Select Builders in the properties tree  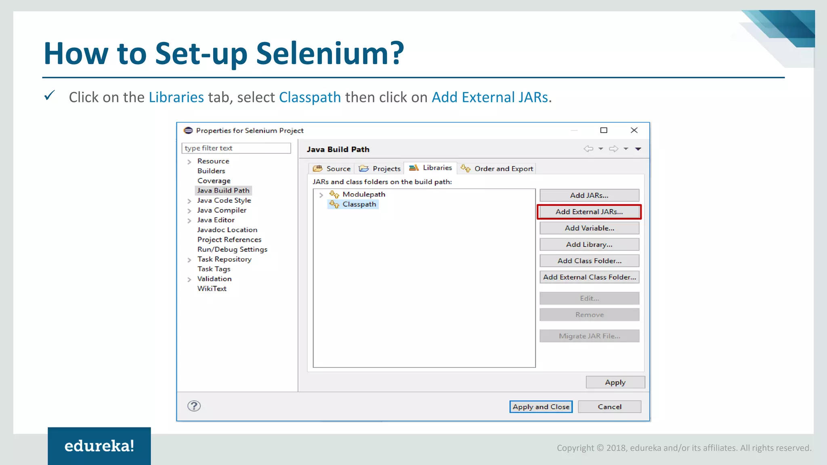(x=211, y=171)
